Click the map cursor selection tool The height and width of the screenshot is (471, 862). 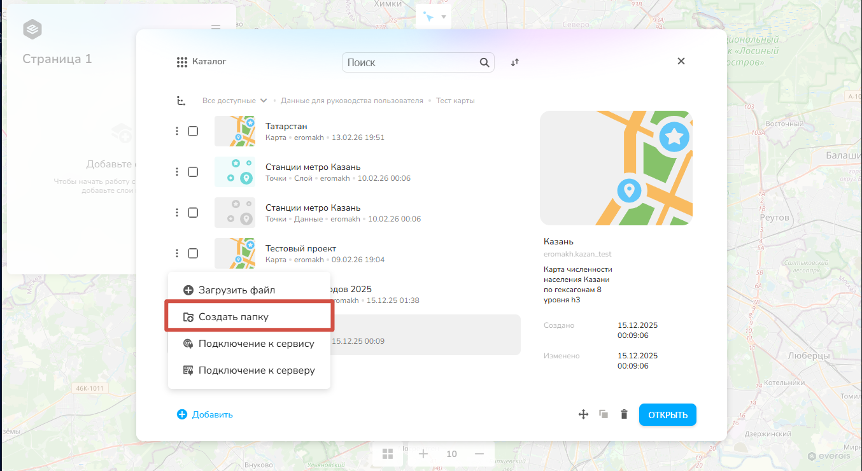click(428, 15)
